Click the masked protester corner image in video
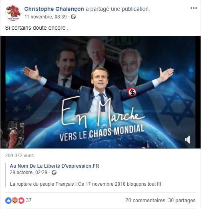This screenshot has height=209, width=201. [12, 135]
